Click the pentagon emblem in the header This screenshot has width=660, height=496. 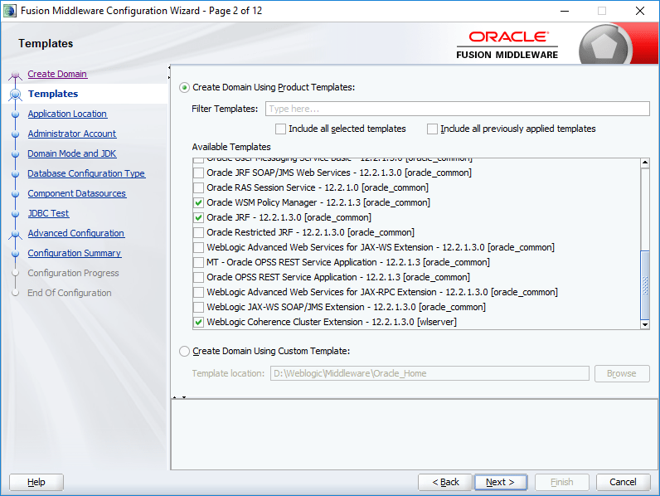604,46
